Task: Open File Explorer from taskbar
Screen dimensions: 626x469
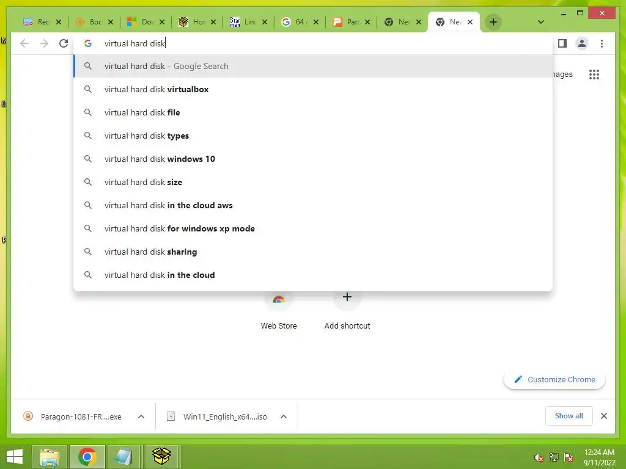Action: pos(50,457)
